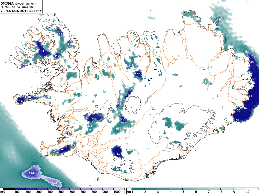Click the offshore visibility value '520'
The width and height of the screenshot is (259, 194).
[x=54, y=183]
